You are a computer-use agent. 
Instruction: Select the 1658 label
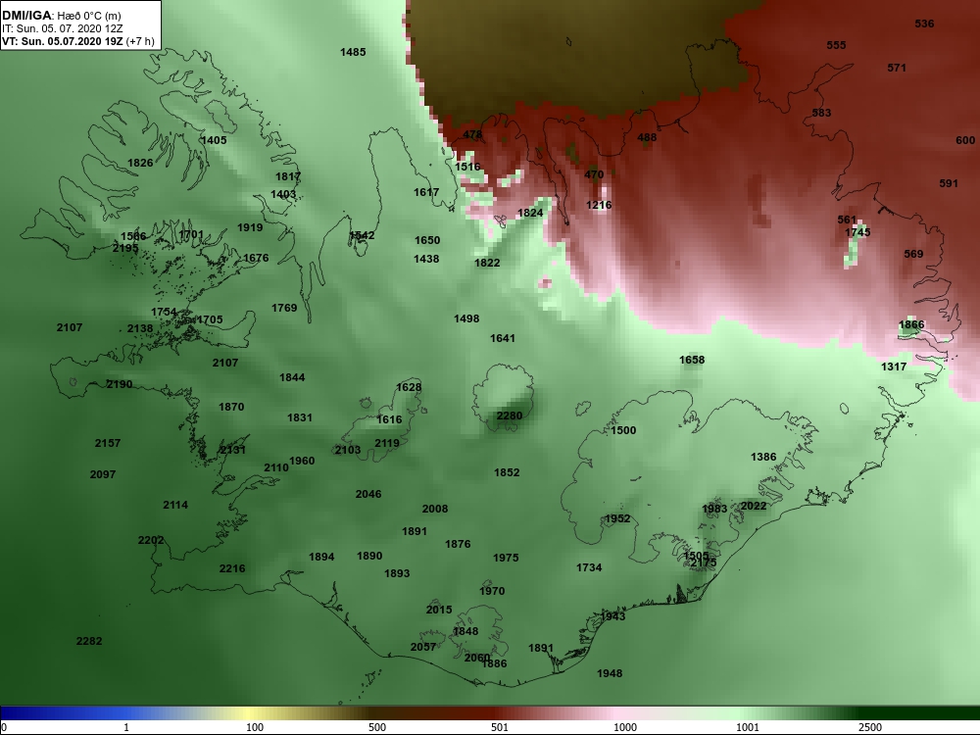pos(692,360)
